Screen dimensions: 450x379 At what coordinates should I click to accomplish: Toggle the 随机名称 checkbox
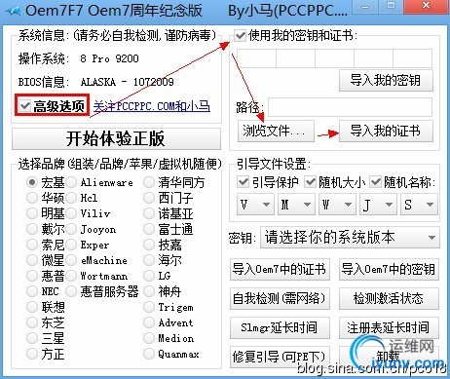click(375, 182)
